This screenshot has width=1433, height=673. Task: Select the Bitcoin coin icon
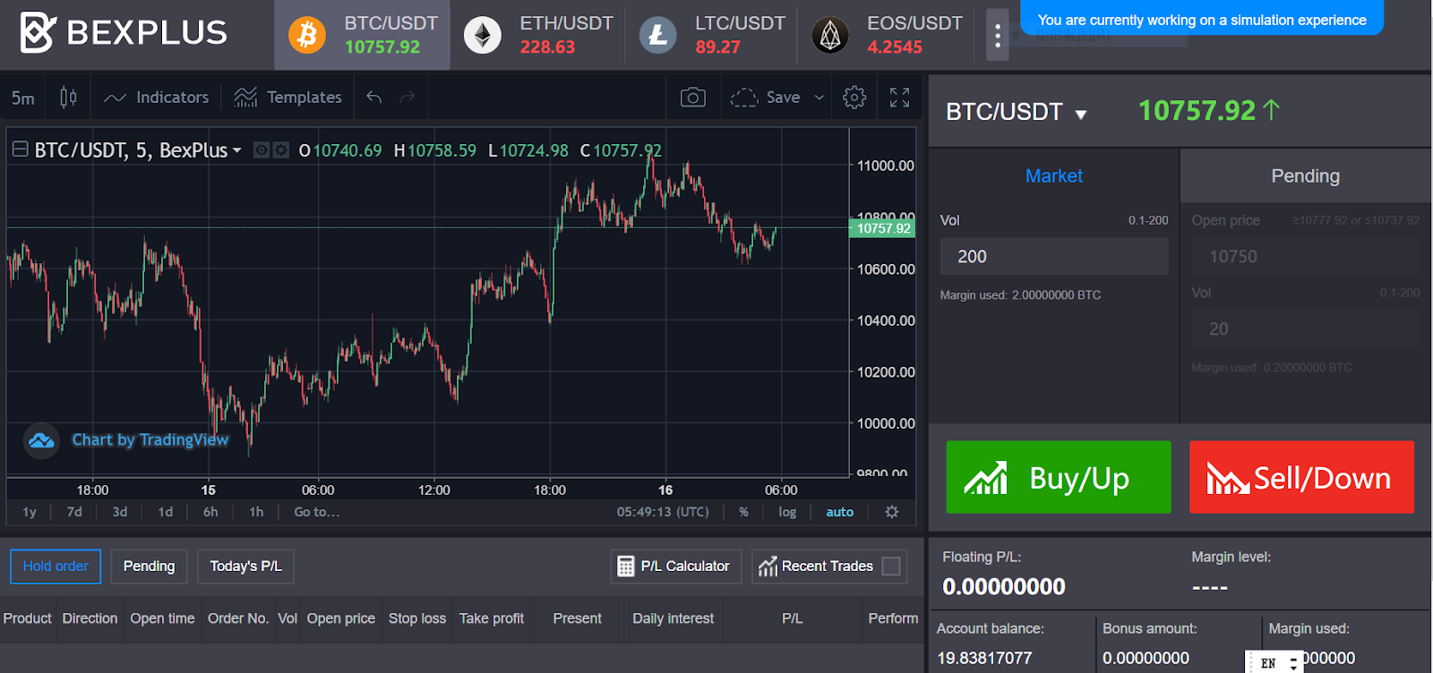(x=307, y=35)
